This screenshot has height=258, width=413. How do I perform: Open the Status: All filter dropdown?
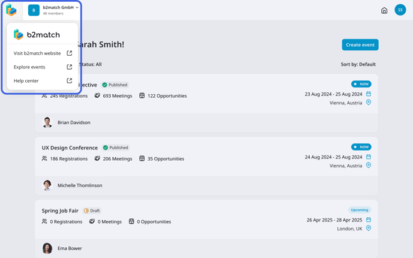[x=91, y=64]
